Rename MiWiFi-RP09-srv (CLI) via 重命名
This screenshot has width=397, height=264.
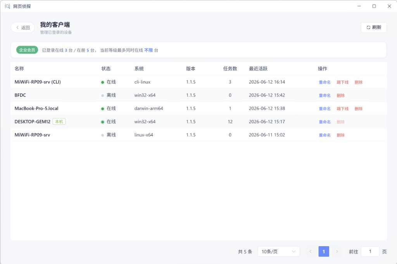325,82
